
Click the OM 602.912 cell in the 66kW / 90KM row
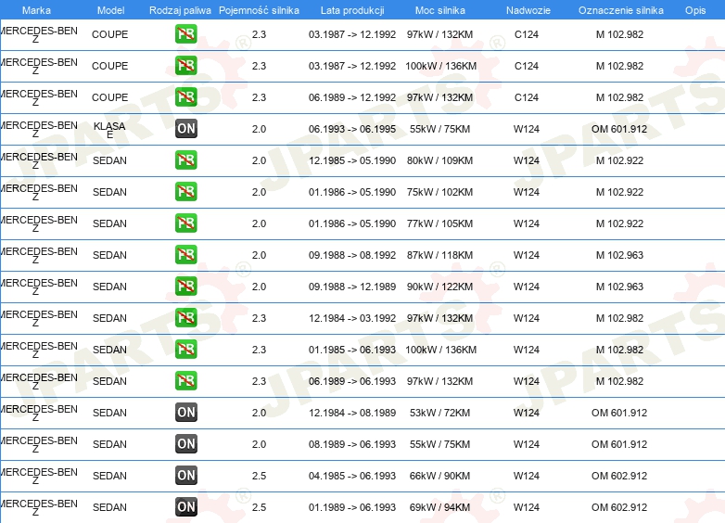(x=619, y=476)
